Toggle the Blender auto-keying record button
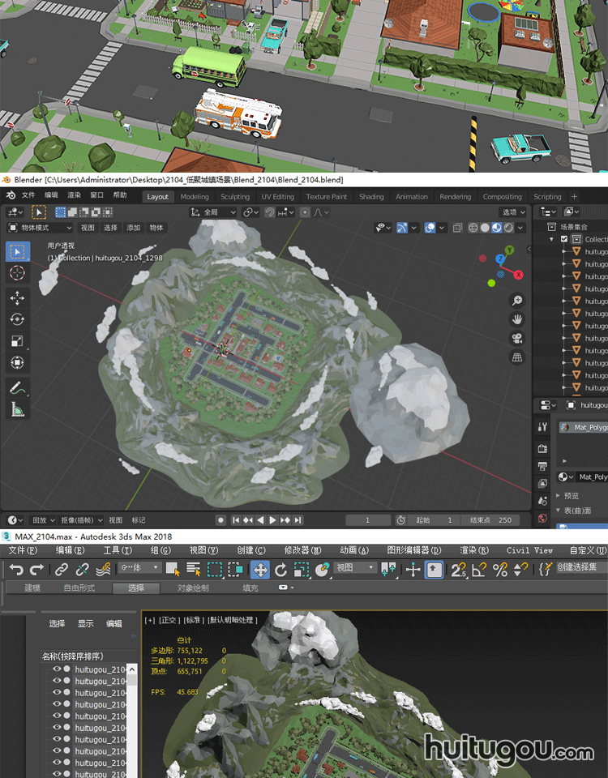 pyautogui.click(x=221, y=520)
